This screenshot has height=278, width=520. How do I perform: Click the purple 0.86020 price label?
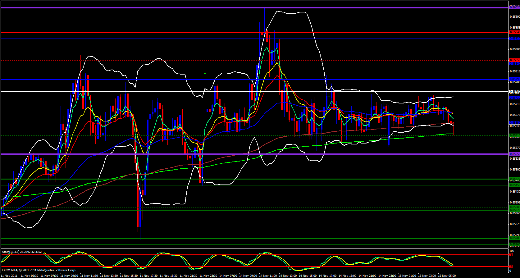pyautogui.click(x=514, y=7)
